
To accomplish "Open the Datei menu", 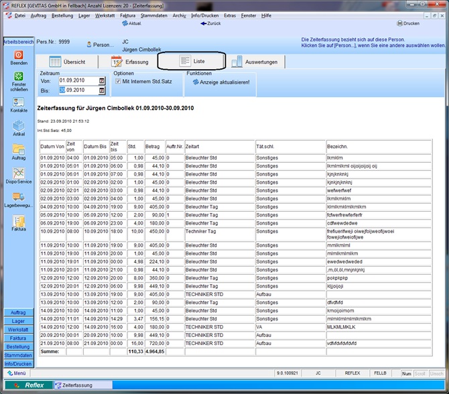I will [19, 15].
